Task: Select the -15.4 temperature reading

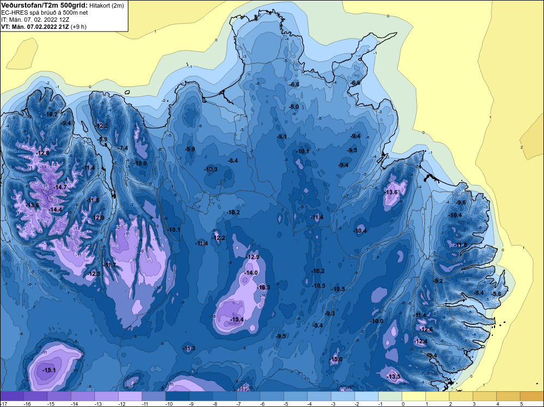Action: point(237,319)
